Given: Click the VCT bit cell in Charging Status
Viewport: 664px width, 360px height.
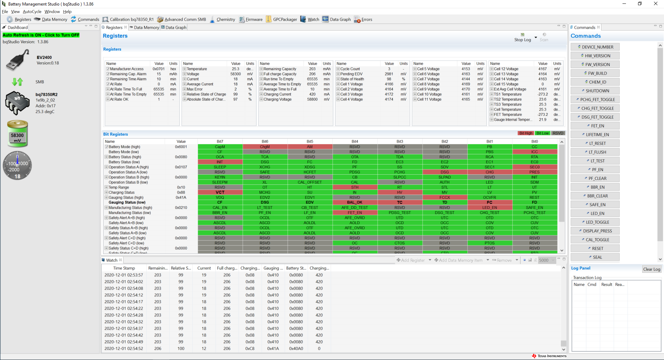Looking at the screenshot, I should point(220,192).
